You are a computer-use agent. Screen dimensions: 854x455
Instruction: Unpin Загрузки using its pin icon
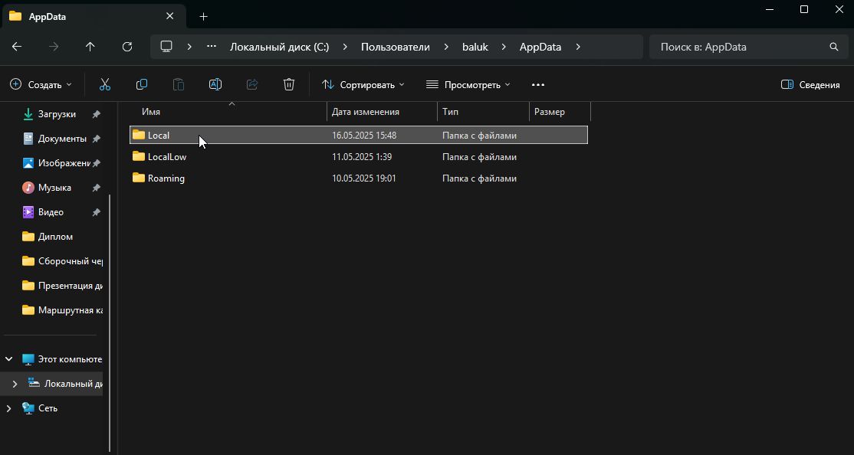[x=97, y=114]
